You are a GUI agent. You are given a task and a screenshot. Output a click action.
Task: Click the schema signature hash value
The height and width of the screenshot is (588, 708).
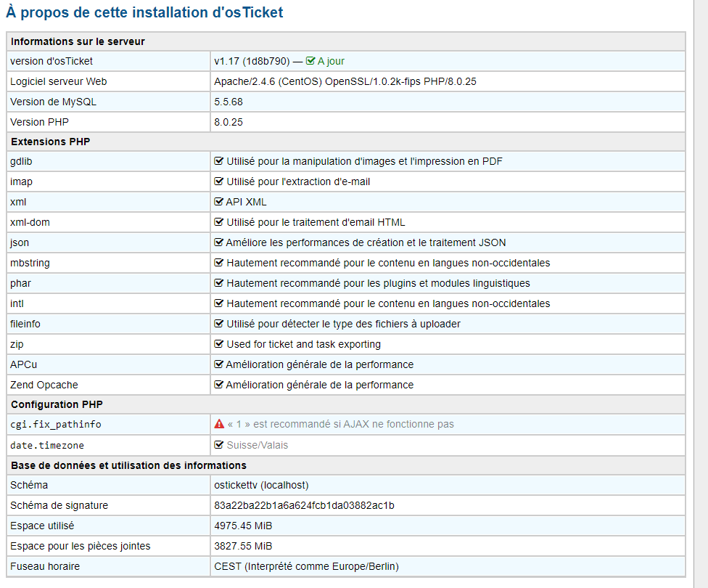pos(305,506)
